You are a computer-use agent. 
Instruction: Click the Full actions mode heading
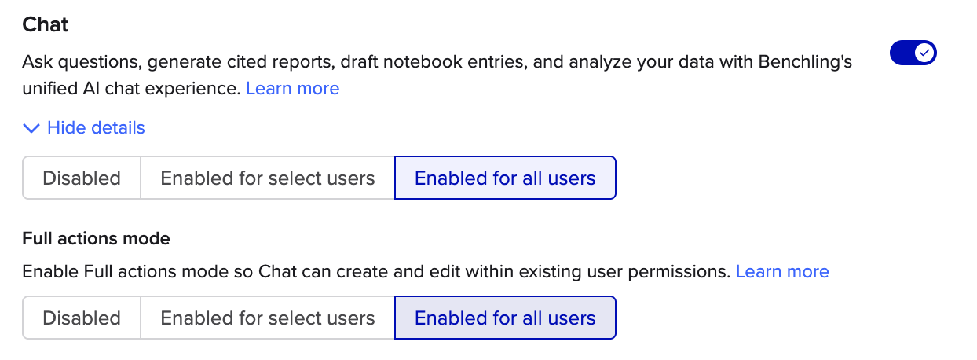pyautogui.click(x=96, y=238)
